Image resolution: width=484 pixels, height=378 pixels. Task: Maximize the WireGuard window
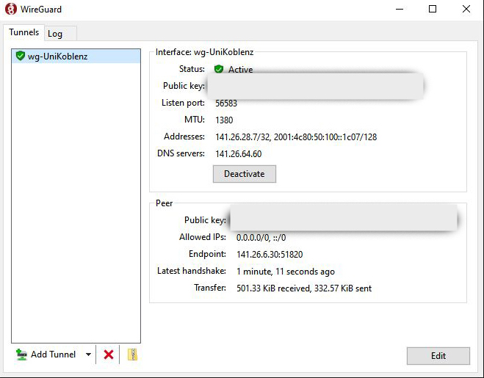(x=433, y=9)
